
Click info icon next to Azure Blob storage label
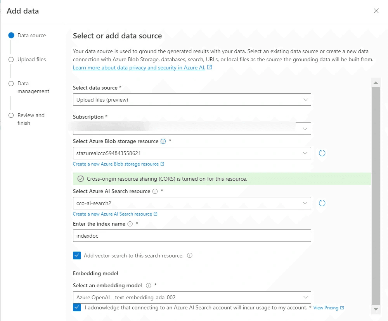click(163, 142)
